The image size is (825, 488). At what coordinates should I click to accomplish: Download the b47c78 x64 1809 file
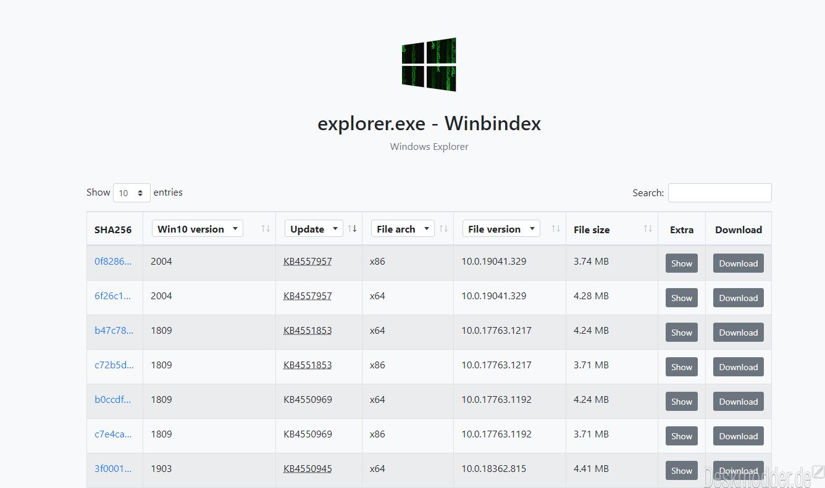[x=739, y=332]
